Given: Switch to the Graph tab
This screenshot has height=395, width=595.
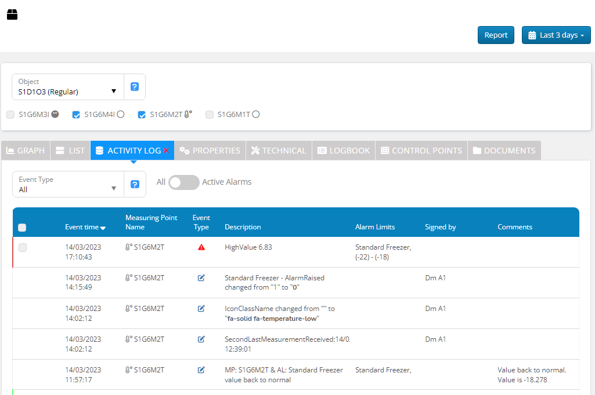Looking at the screenshot, I should [26, 151].
